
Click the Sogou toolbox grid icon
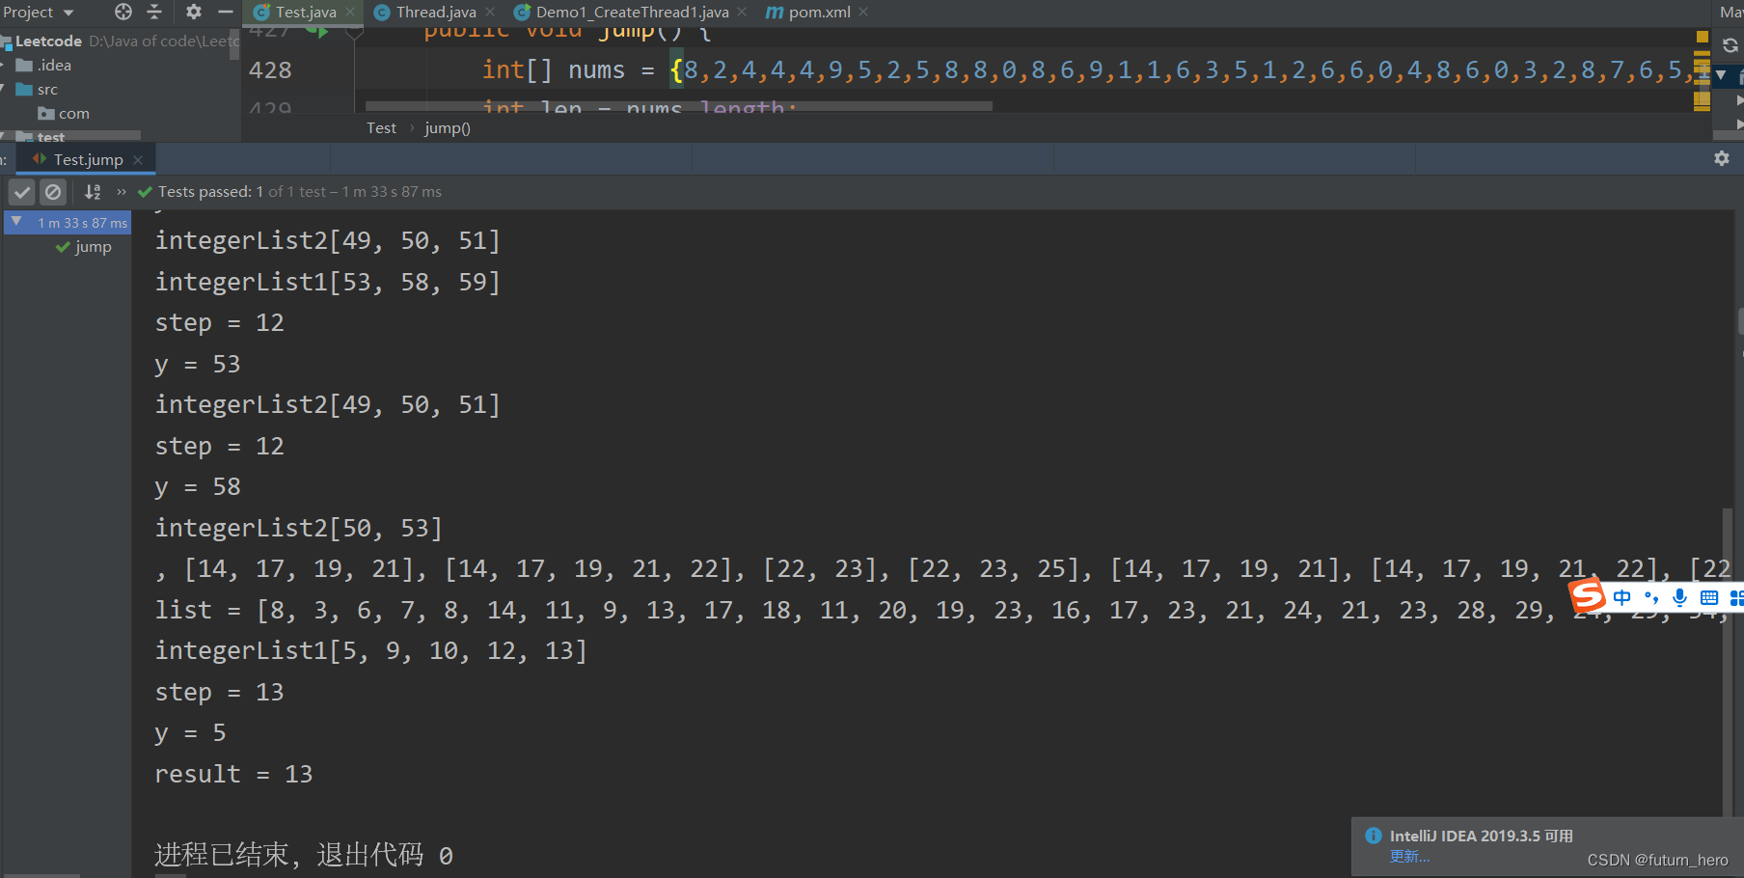[x=1736, y=598]
